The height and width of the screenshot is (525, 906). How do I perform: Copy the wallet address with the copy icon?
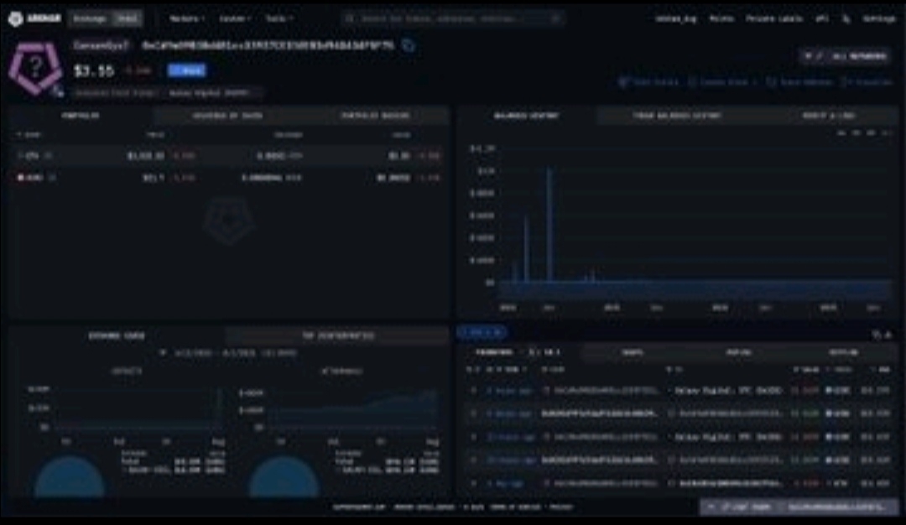[408, 45]
